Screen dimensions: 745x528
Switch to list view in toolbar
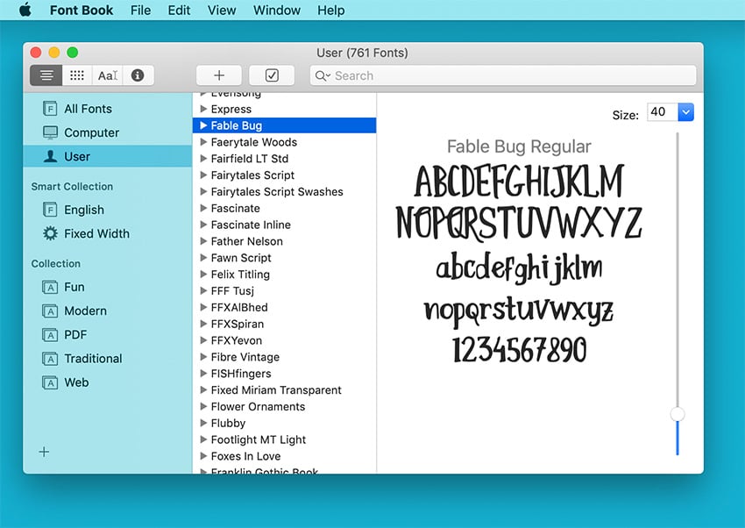pos(46,75)
